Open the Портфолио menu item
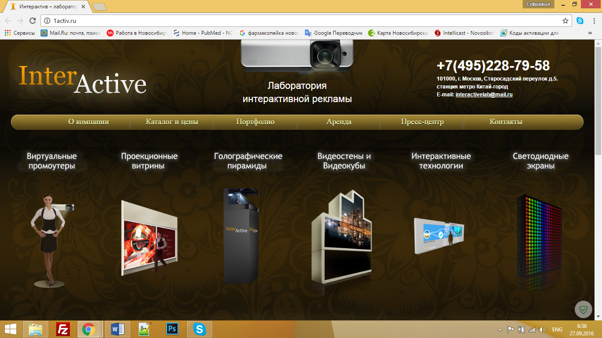The image size is (602, 338). click(x=255, y=122)
